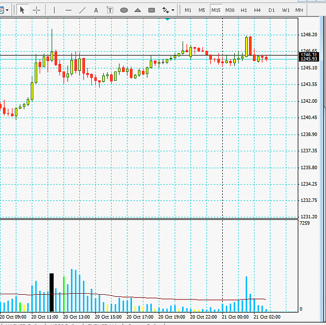This screenshot has width=326, height=325.
Task: Click the tall green volume bar near 13:00
Action: coord(64,294)
